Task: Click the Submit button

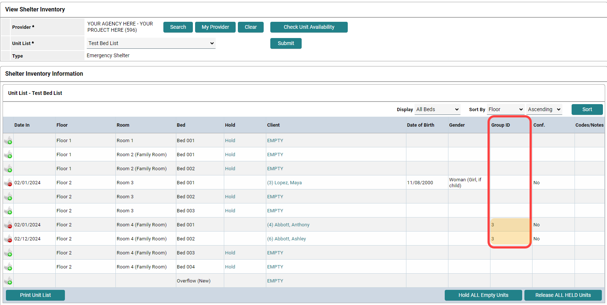Action: pyautogui.click(x=286, y=43)
